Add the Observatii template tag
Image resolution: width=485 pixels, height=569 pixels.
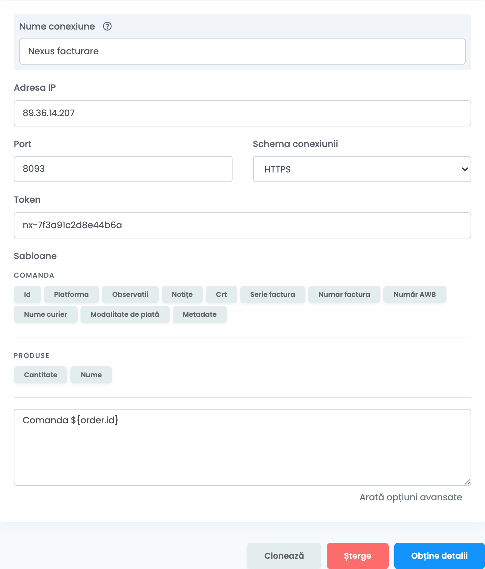[x=130, y=294]
